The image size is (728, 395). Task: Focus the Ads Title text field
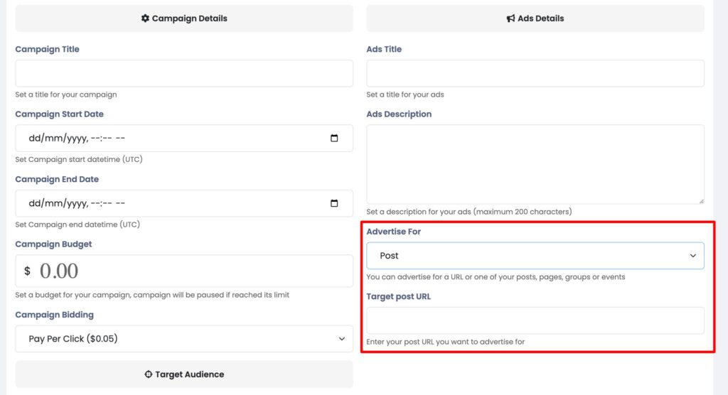pos(535,73)
